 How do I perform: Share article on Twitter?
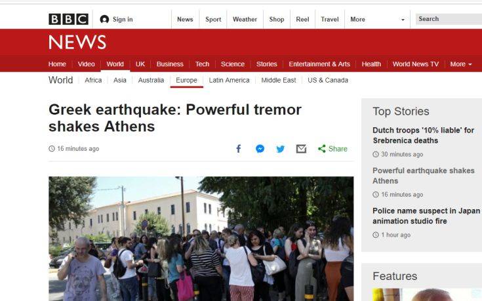pos(281,149)
